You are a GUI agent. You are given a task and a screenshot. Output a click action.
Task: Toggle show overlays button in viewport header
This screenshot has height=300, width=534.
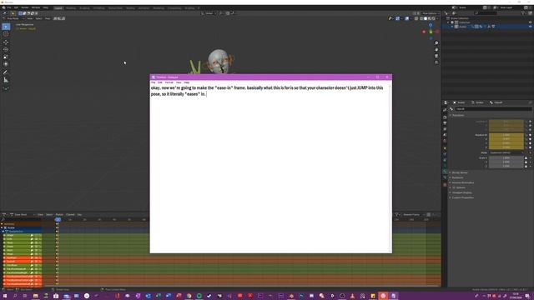pyautogui.click(x=407, y=18)
